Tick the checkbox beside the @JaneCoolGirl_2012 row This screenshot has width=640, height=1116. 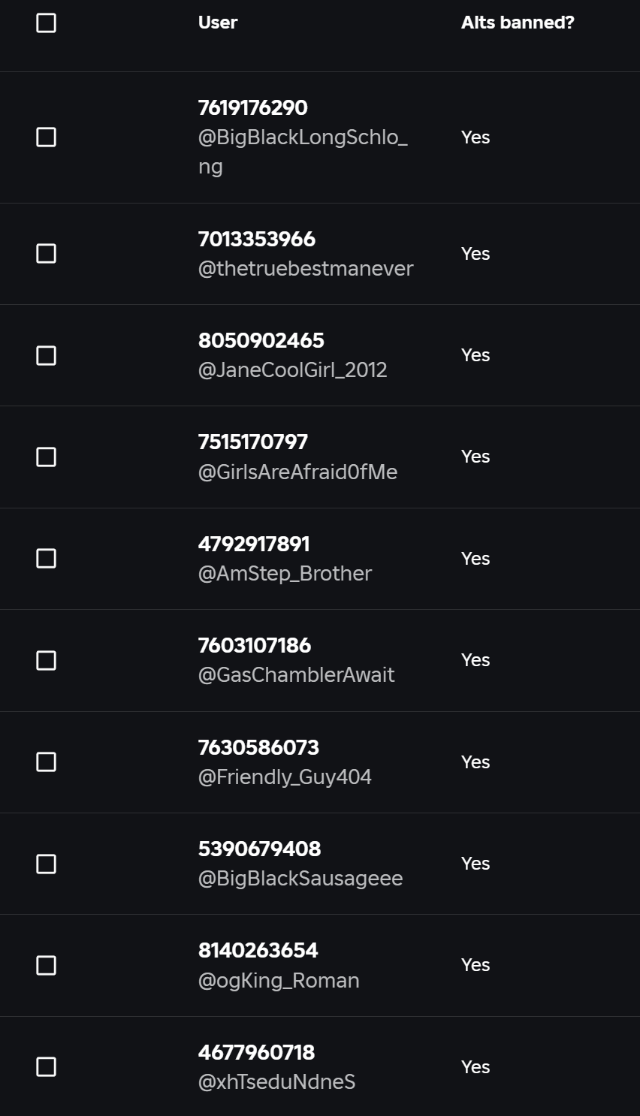point(47,355)
